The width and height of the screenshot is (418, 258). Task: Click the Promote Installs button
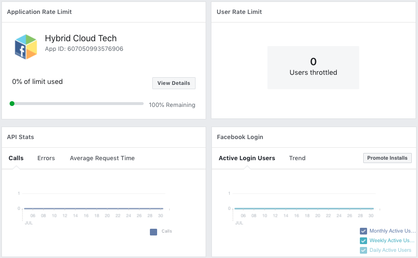[387, 158]
